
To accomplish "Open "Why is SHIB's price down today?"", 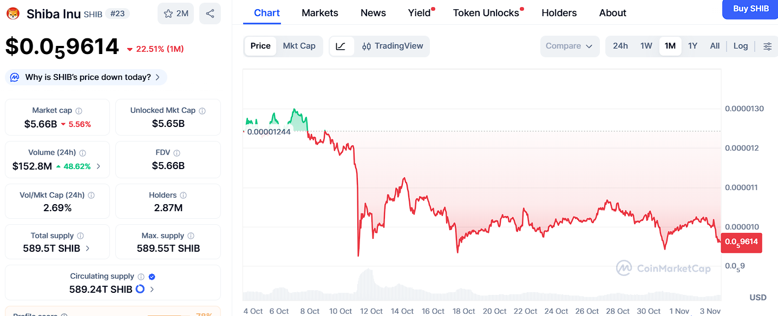I will [87, 77].
